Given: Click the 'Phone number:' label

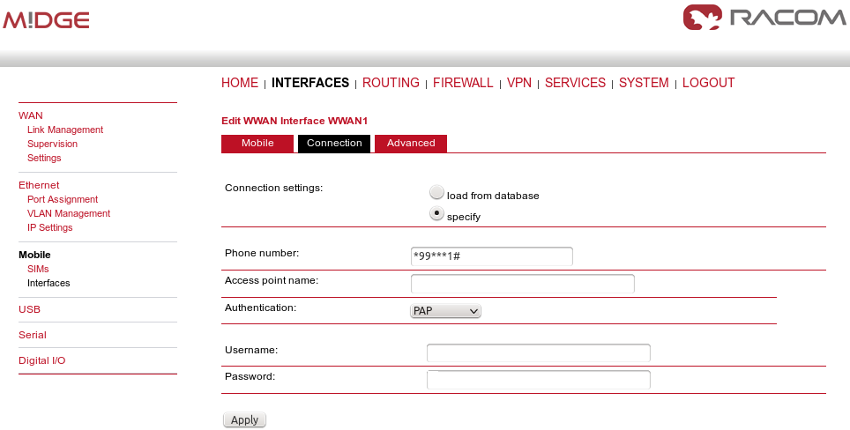Looking at the screenshot, I should pos(262,253).
